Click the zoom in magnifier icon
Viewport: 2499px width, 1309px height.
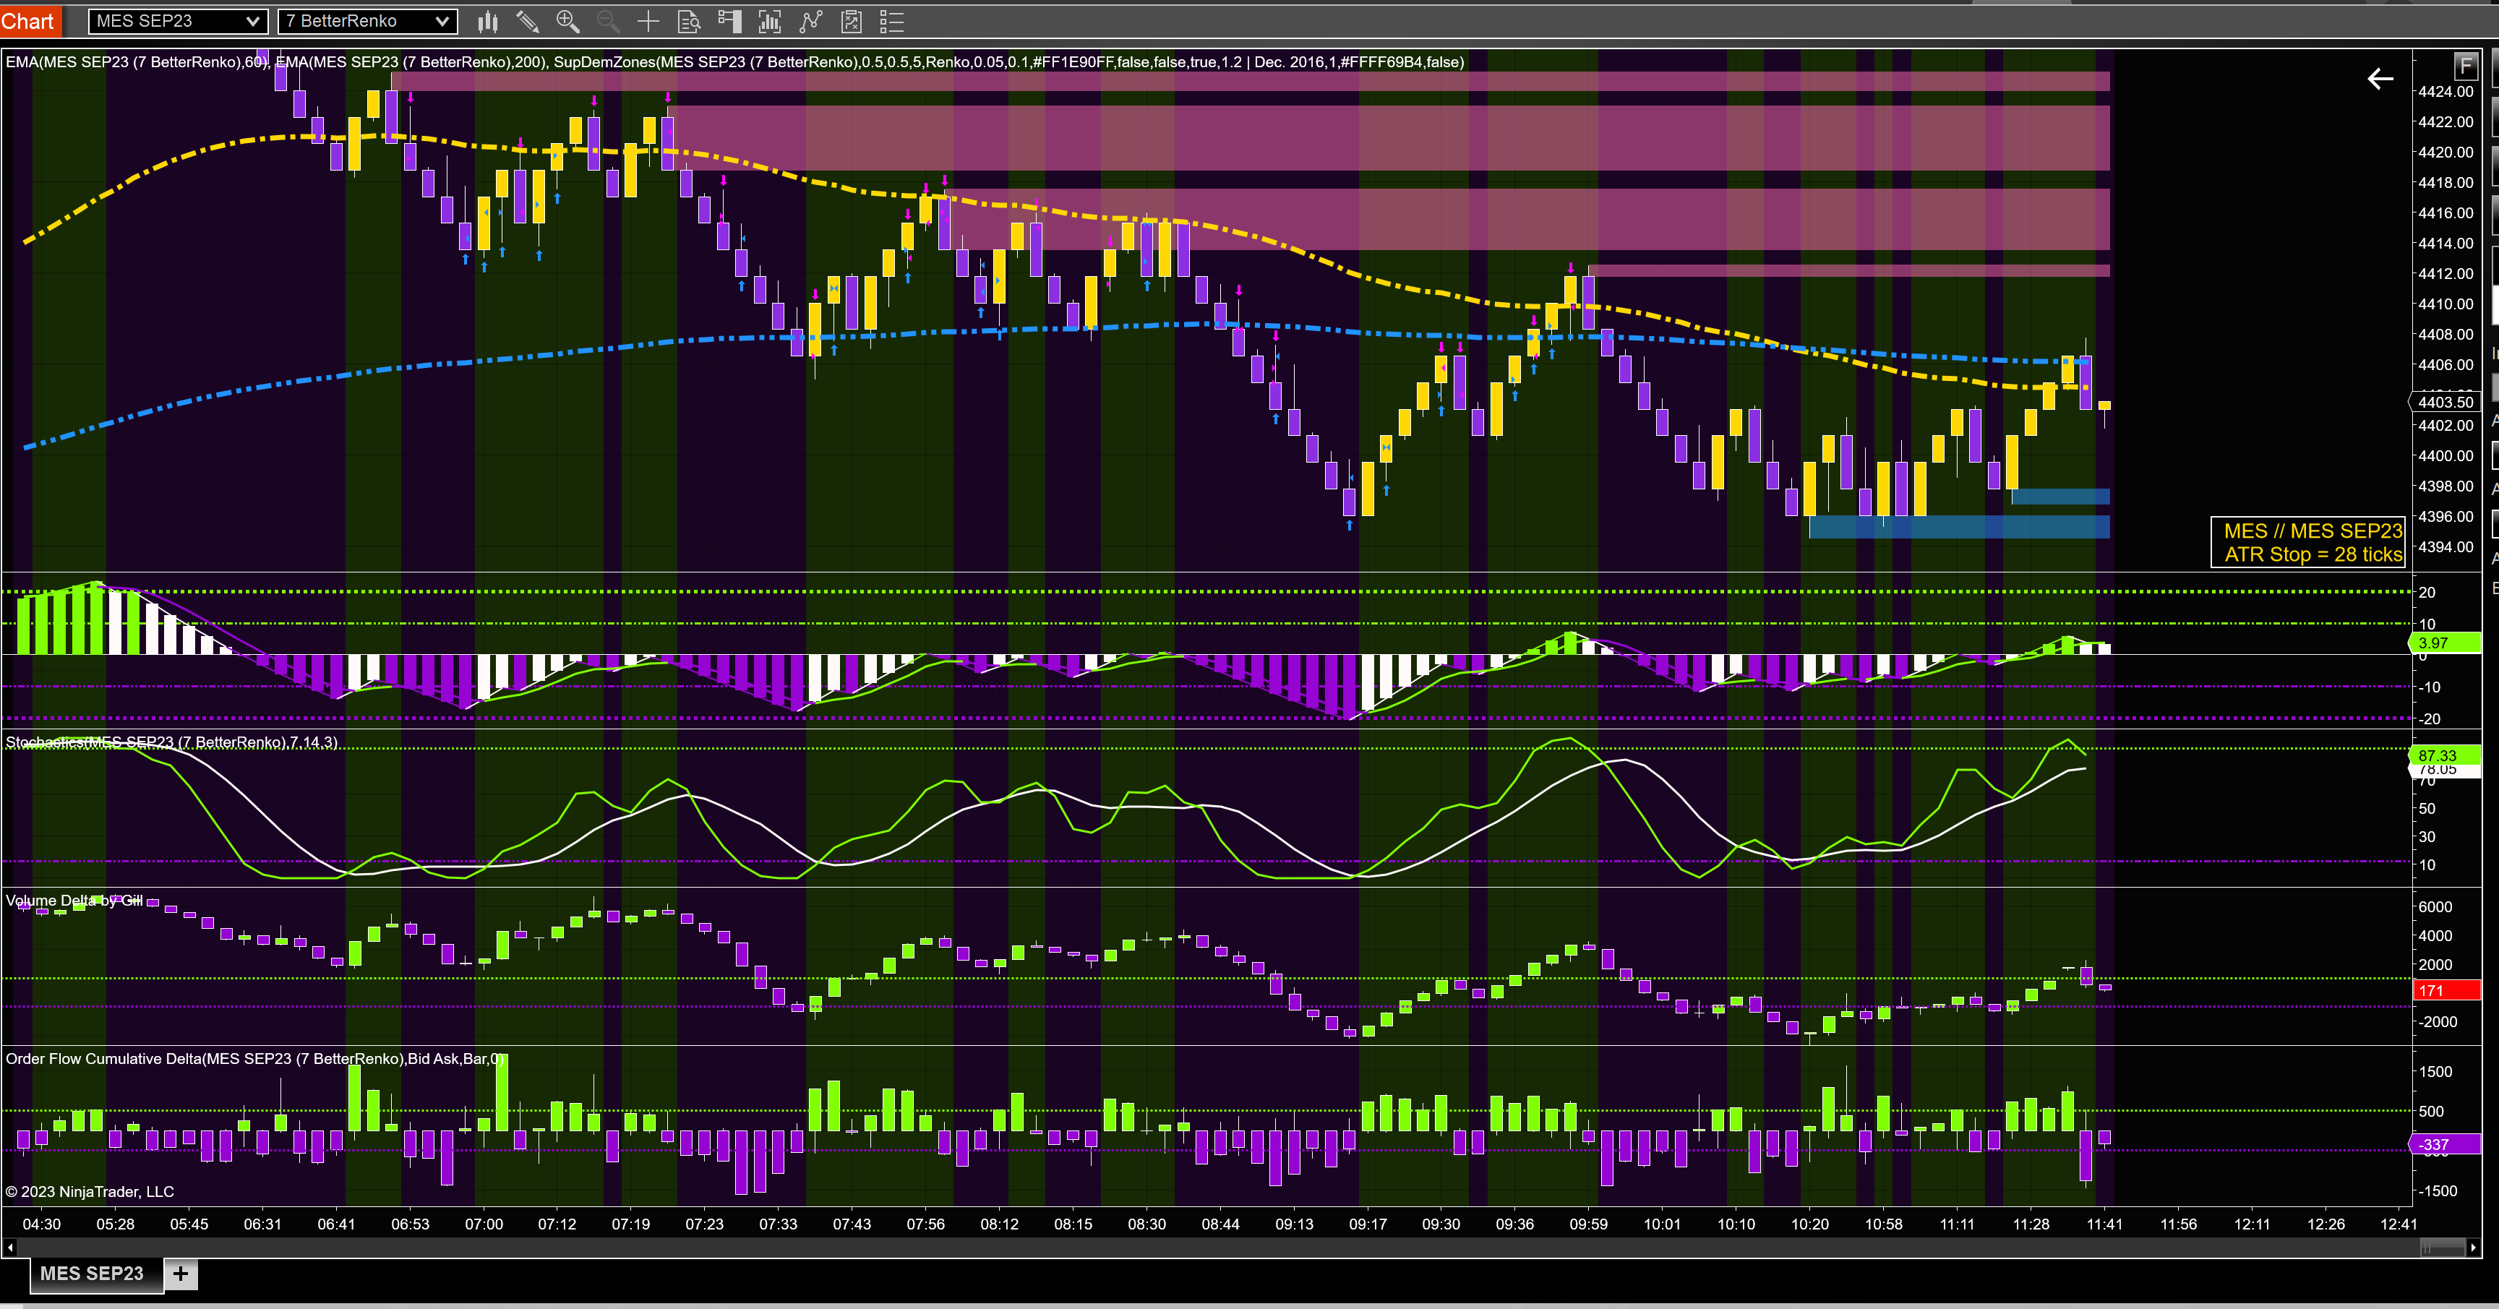[567, 20]
